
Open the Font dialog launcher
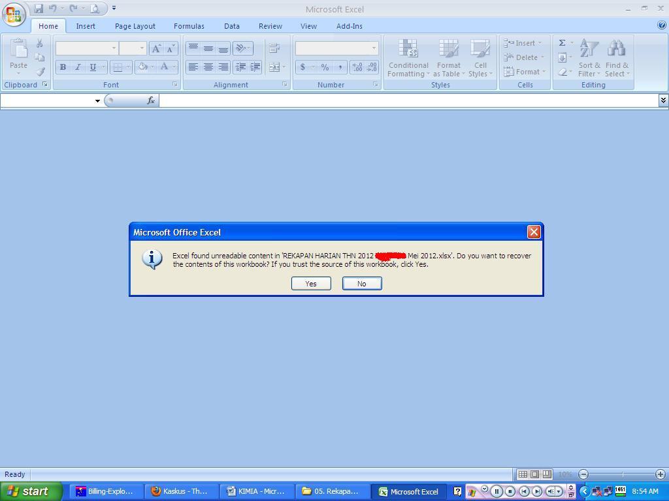(175, 84)
